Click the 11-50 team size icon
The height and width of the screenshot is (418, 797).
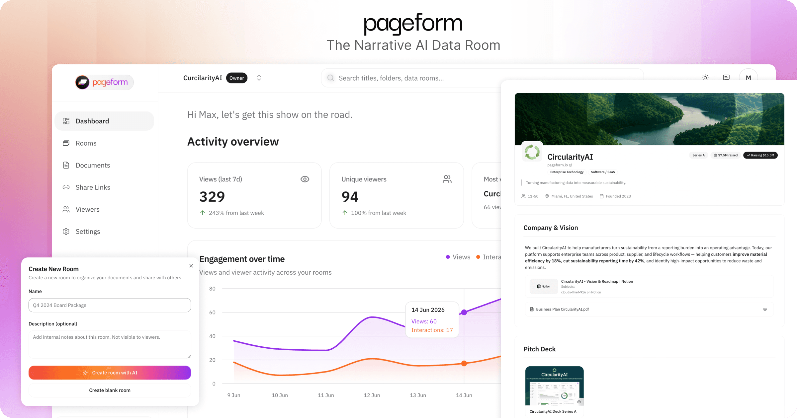[x=523, y=196]
